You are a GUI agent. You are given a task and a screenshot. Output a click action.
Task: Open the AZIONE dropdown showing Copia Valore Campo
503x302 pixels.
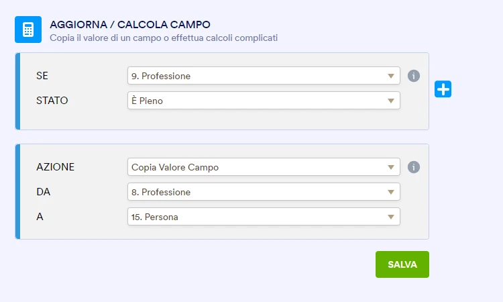point(264,167)
